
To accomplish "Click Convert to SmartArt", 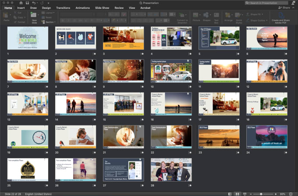I will (182, 18).
